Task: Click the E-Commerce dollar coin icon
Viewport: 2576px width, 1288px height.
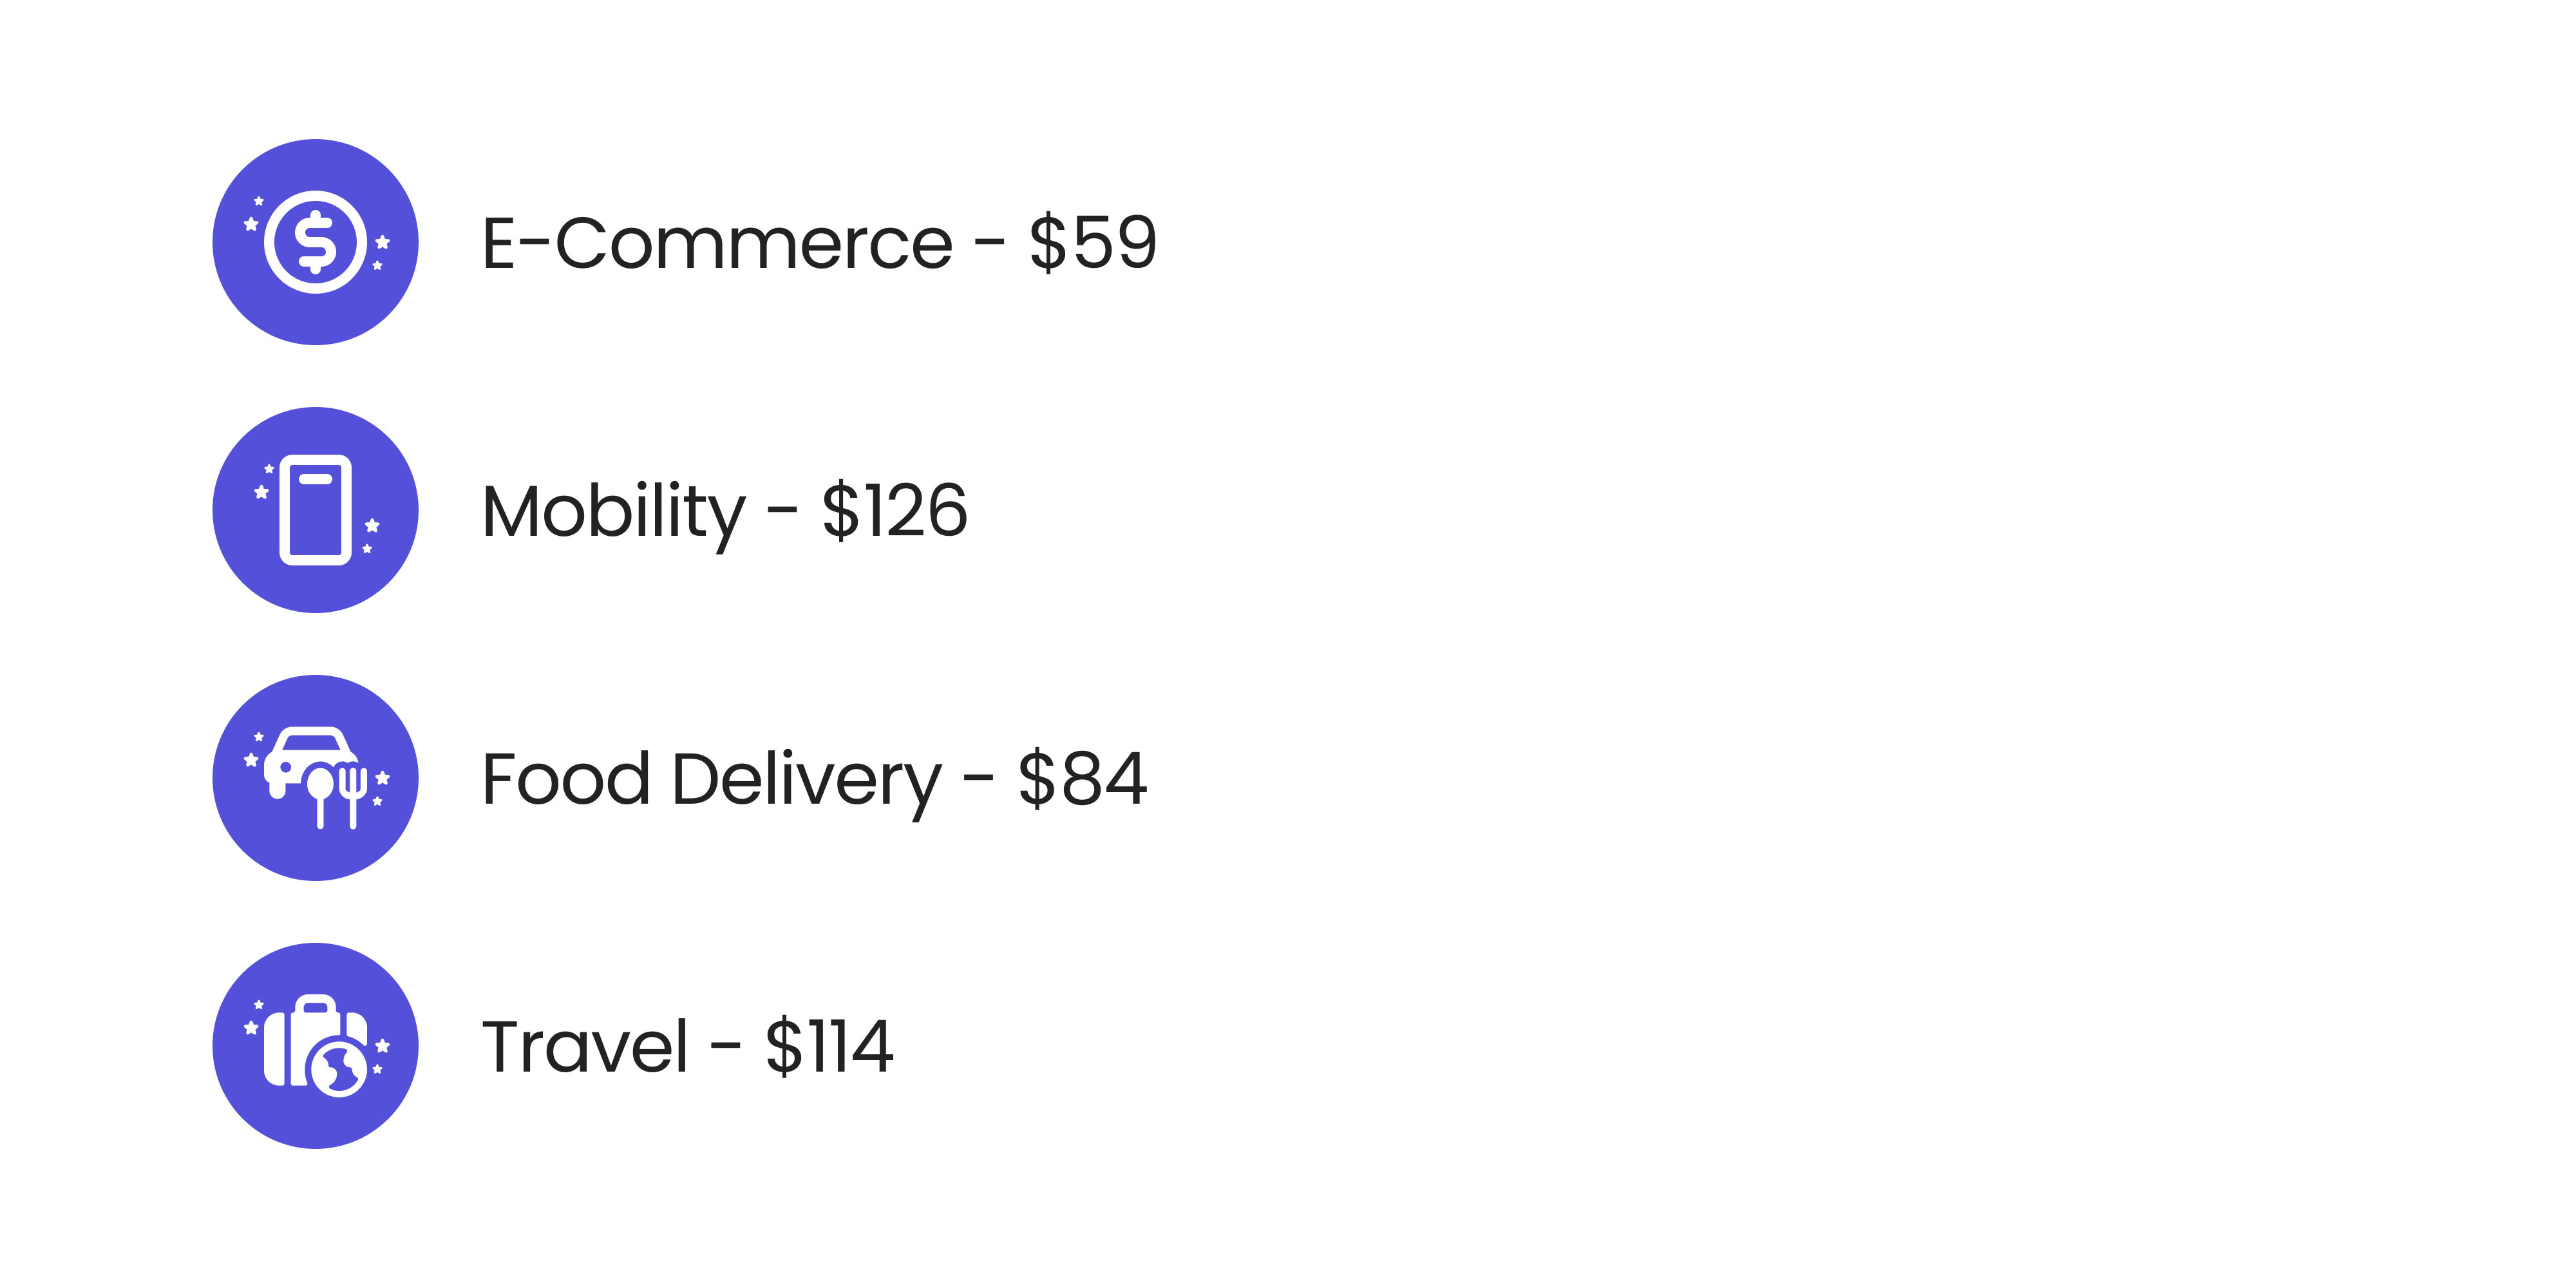Action: pos(316,242)
